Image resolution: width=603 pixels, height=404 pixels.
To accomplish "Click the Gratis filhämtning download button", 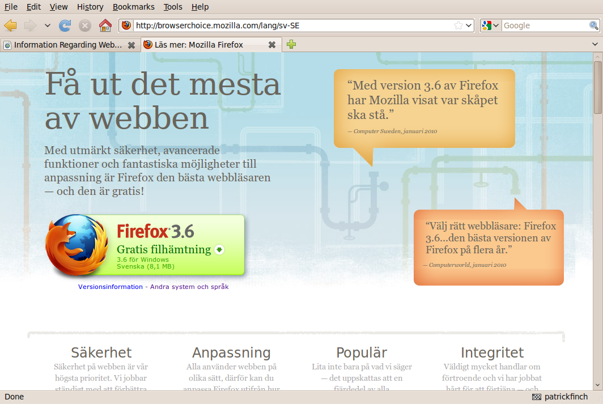I will (171, 249).
